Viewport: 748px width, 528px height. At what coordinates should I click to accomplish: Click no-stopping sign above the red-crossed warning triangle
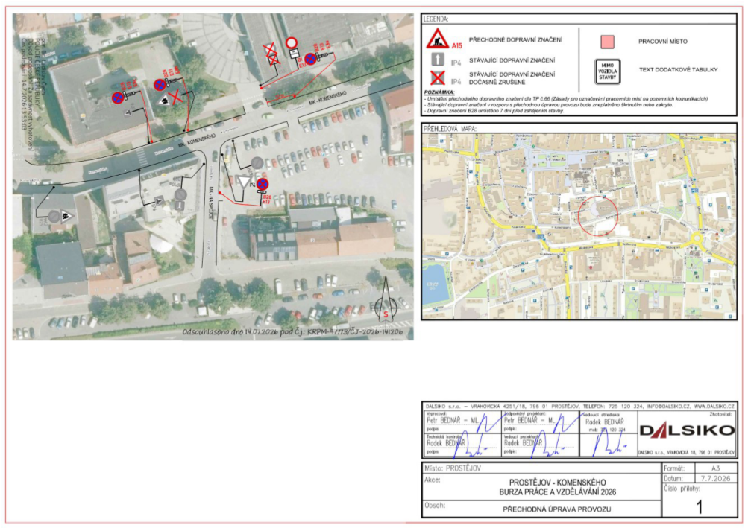point(160,86)
